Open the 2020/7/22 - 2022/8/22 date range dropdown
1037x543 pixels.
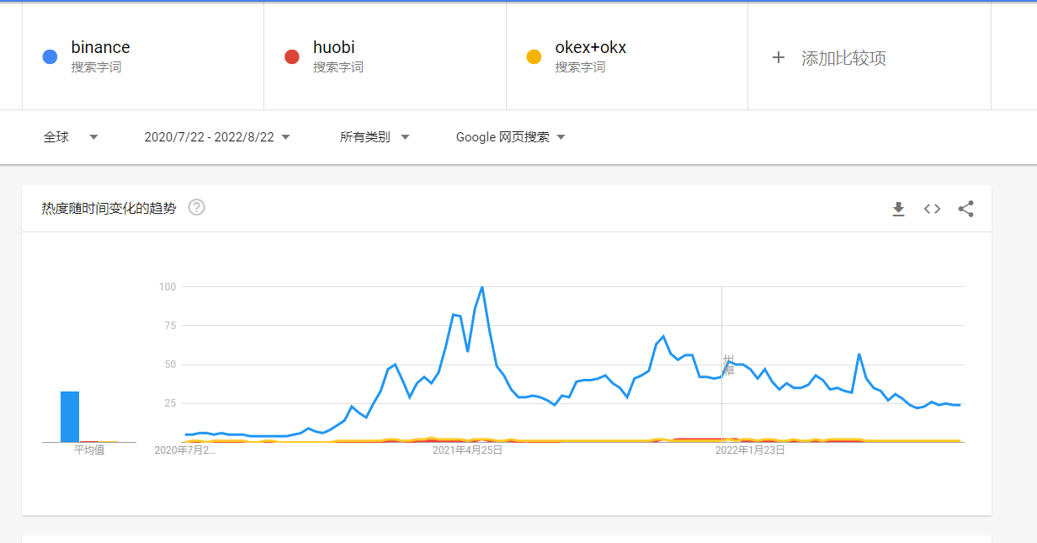click(x=217, y=137)
